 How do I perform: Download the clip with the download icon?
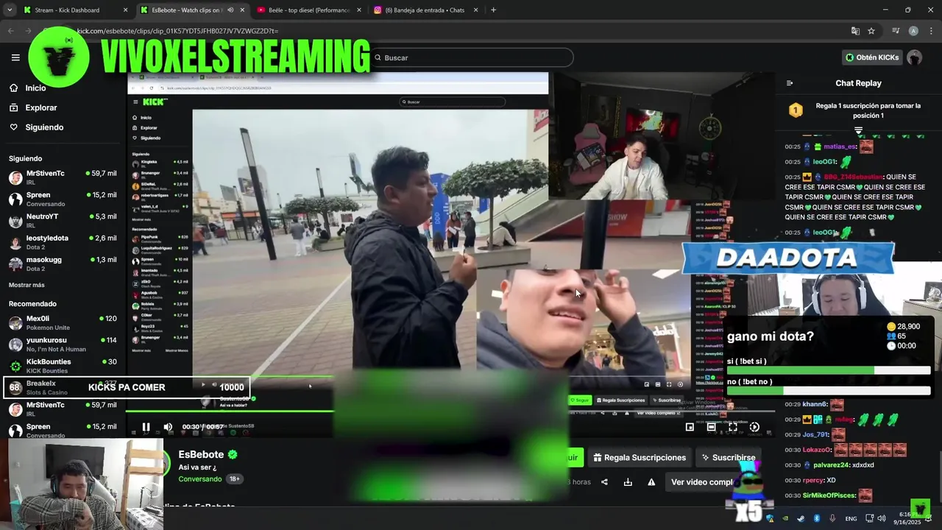(628, 482)
